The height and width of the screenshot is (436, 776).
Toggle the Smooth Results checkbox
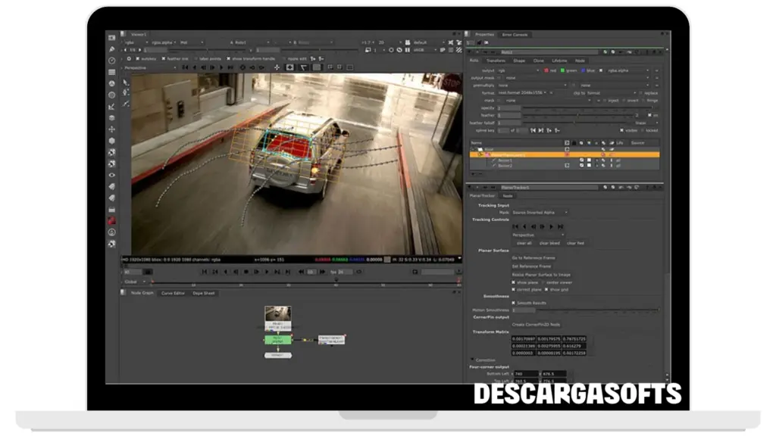click(513, 303)
